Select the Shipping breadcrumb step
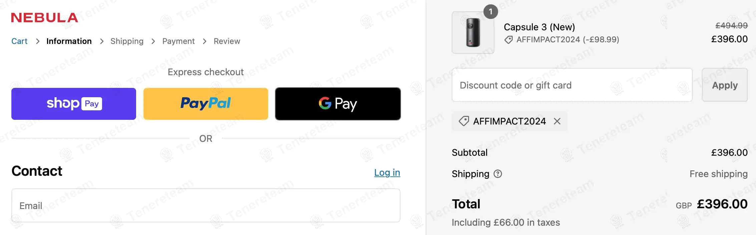 pos(127,41)
